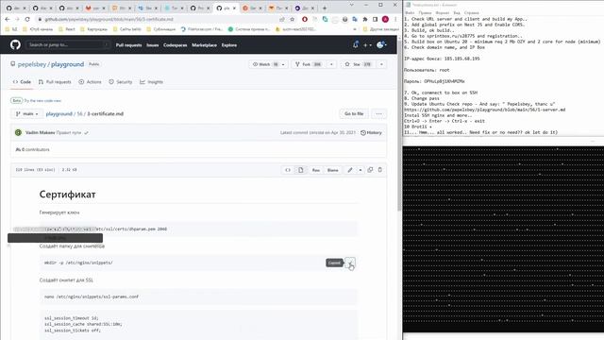Viewport: 604px width, 340px height.
Task: Expand the Fork dropdown arrow
Action: [x=331, y=64]
